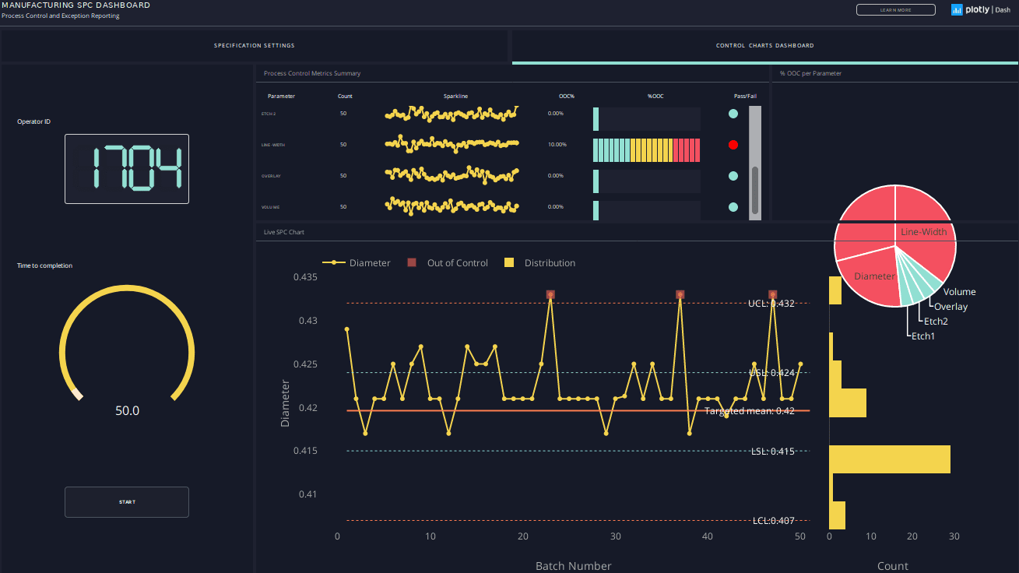
Task: Click the "Count" column header in metrics table
Action: pyautogui.click(x=345, y=97)
